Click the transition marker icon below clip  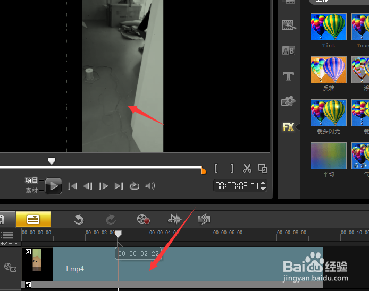[x=28, y=285]
